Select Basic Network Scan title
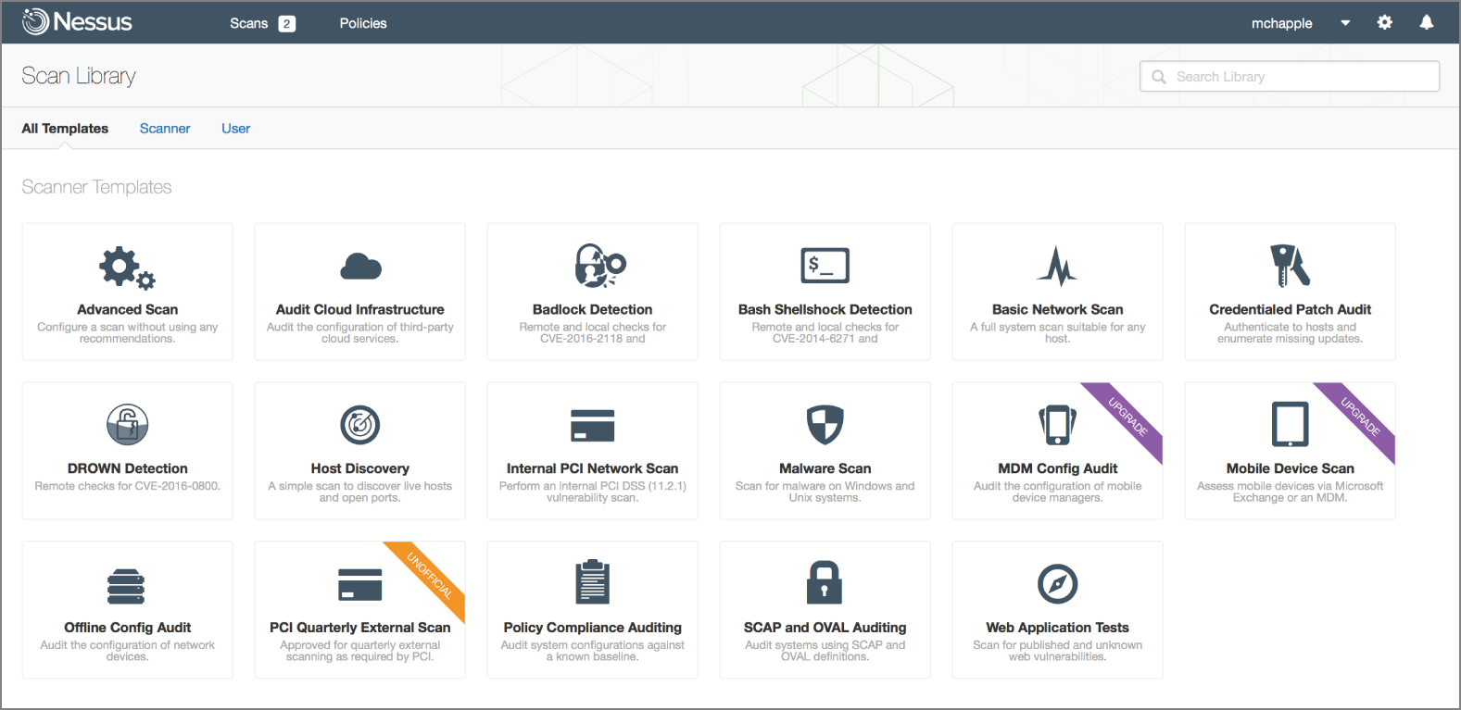 coord(1057,309)
